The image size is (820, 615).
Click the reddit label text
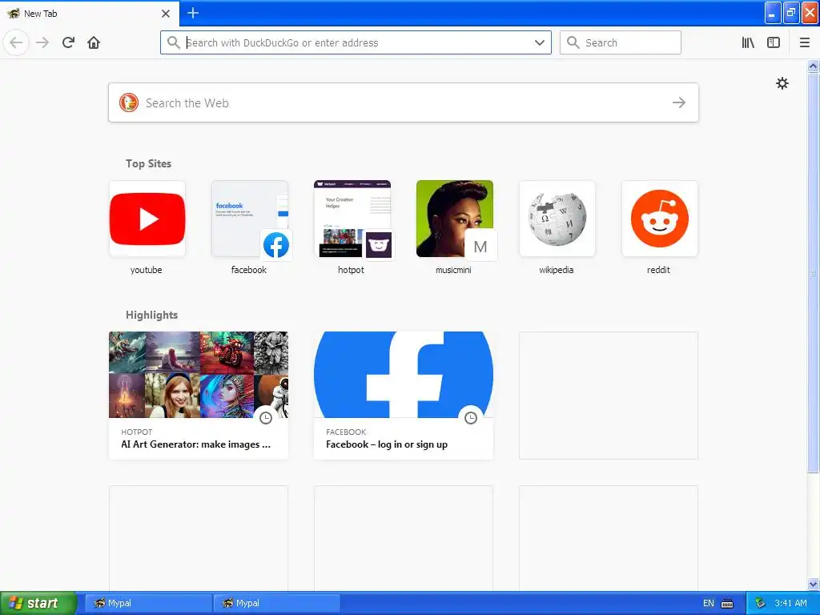point(658,270)
